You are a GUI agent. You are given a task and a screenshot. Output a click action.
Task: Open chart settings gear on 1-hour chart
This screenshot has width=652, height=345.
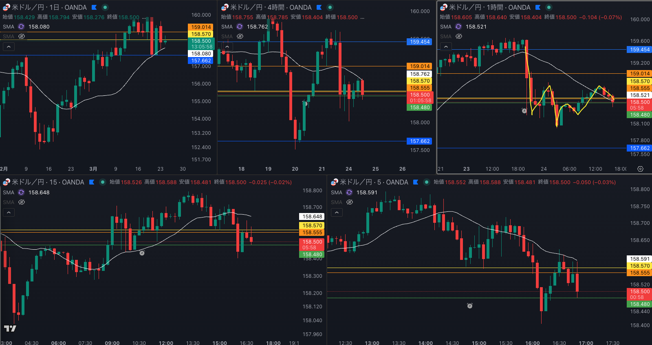pos(640,169)
